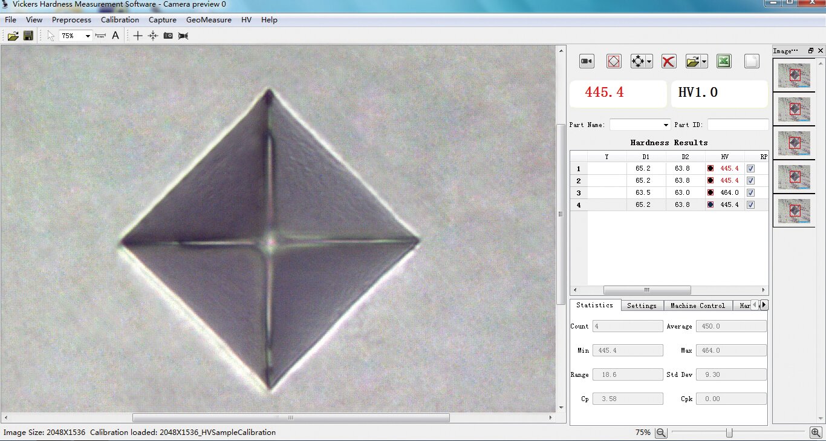Image resolution: width=826 pixels, height=441 pixels.
Task: Select the fourth image thumbnail
Action: coord(794,177)
